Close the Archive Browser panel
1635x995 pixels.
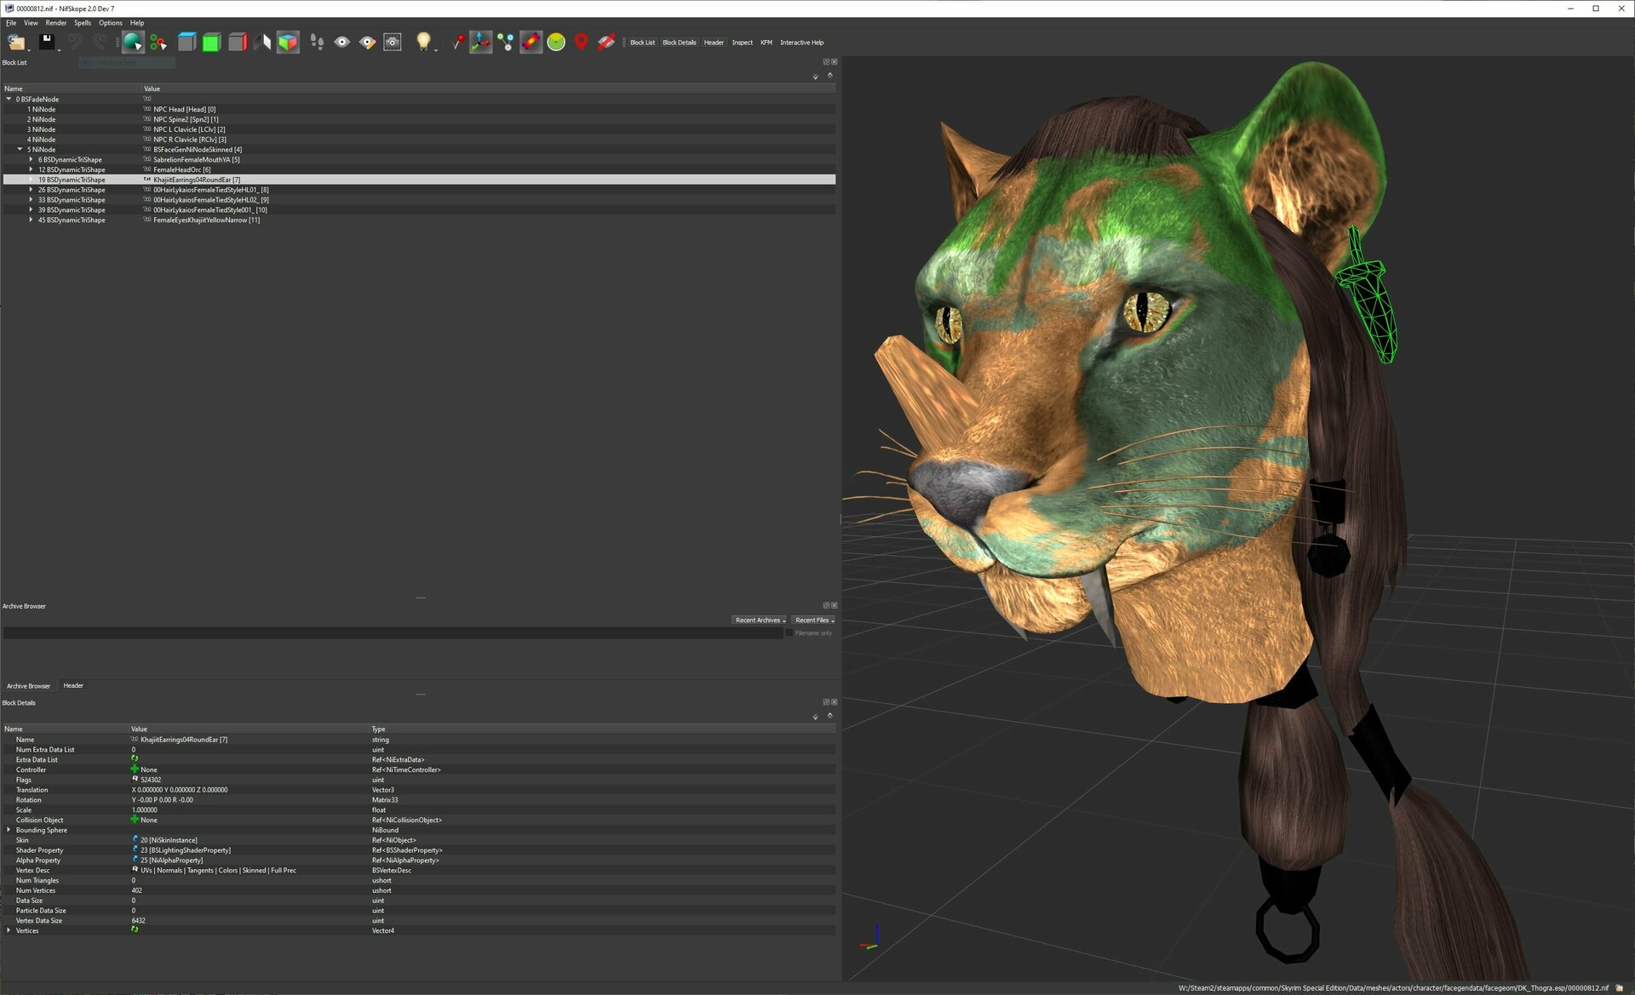(834, 605)
